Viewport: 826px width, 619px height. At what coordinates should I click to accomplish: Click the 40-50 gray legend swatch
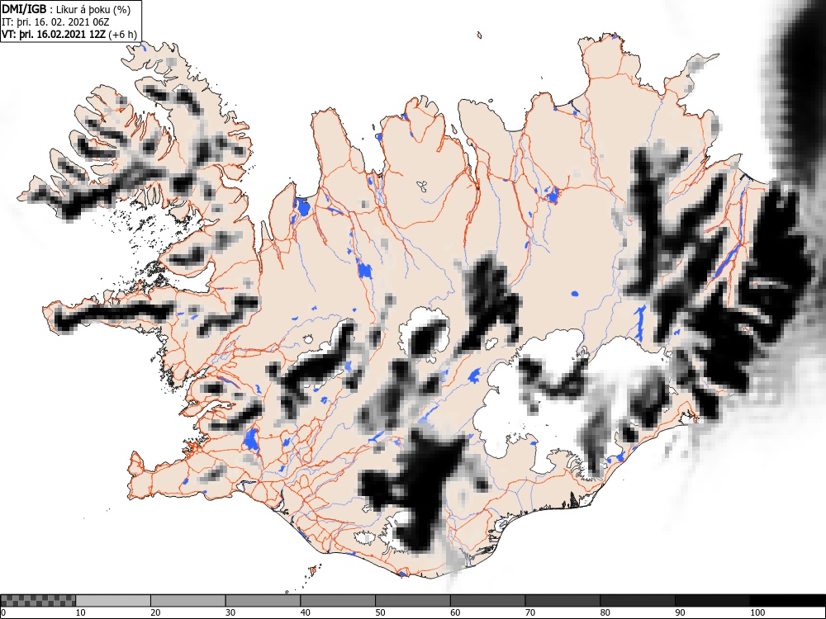(x=338, y=601)
